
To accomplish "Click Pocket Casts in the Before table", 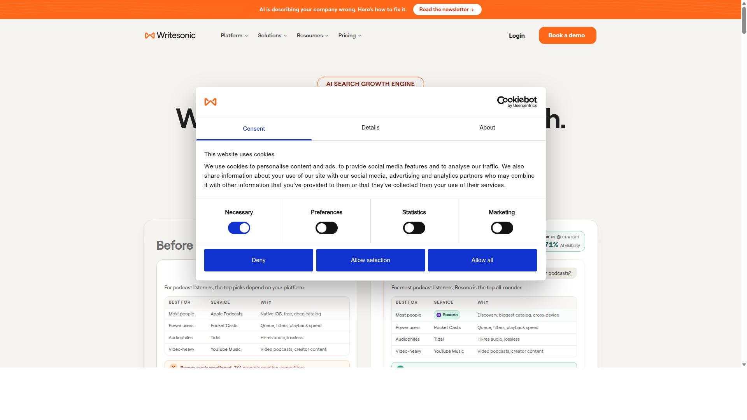I will click(x=224, y=325).
